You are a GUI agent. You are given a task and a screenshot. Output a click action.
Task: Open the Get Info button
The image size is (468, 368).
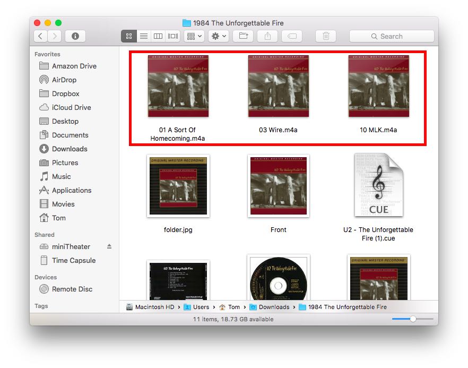tap(75, 36)
